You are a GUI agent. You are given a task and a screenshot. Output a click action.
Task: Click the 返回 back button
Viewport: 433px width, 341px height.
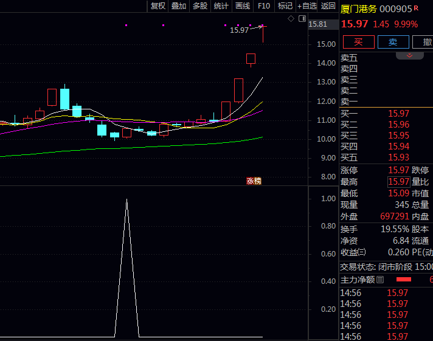click(328, 6)
